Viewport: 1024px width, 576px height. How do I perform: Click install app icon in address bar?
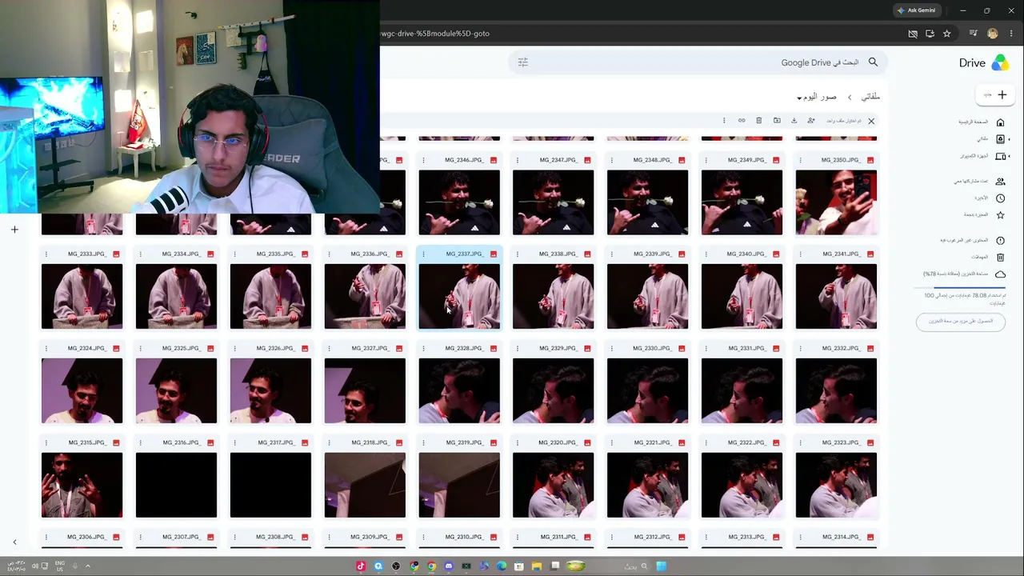pyautogui.click(x=930, y=34)
